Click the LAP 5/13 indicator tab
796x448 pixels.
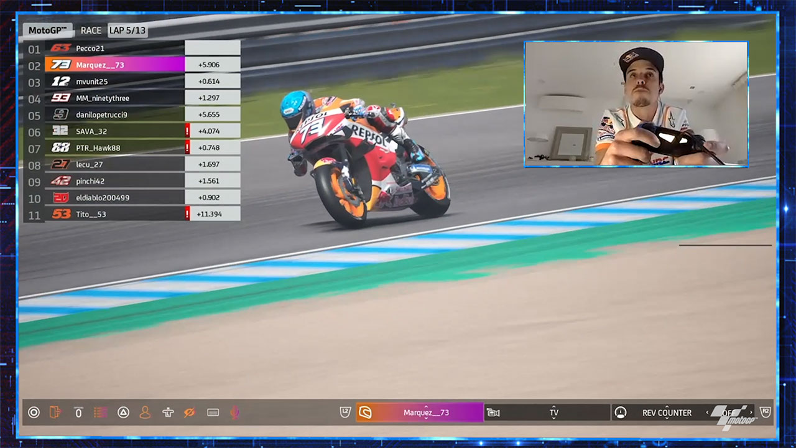coord(127,30)
